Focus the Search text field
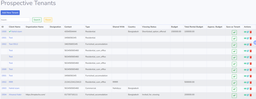 [15, 20]
